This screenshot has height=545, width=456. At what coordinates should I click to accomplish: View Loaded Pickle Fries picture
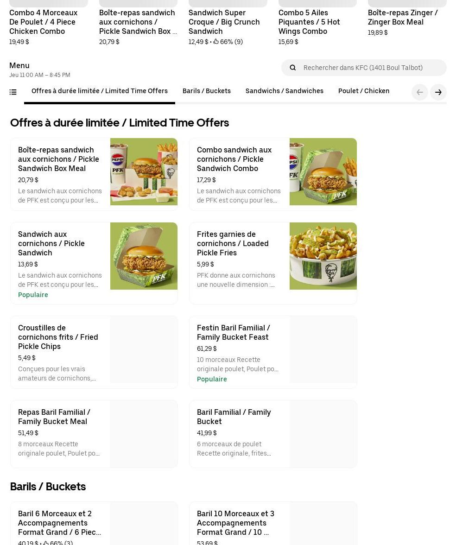323,256
